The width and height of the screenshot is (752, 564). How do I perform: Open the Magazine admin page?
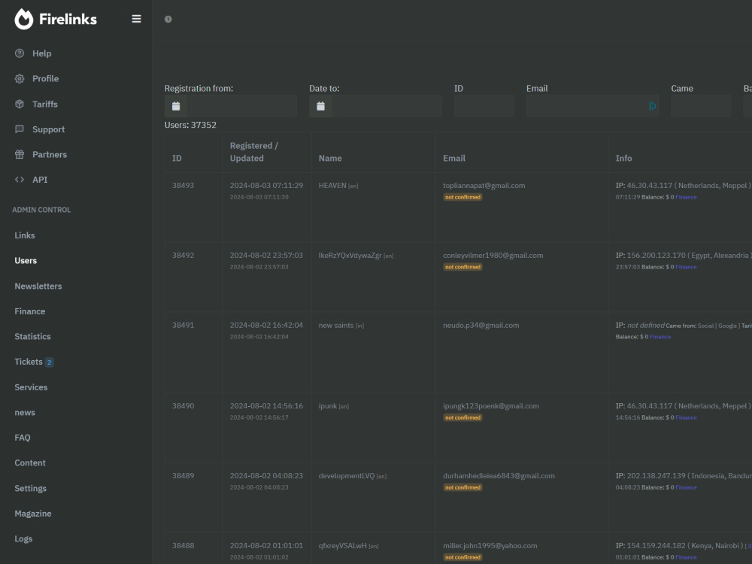coord(32,514)
